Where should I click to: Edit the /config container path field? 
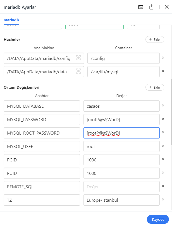point(123,58)
